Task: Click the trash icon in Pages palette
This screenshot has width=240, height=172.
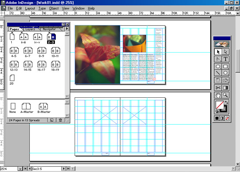Action: coord(61,120)
